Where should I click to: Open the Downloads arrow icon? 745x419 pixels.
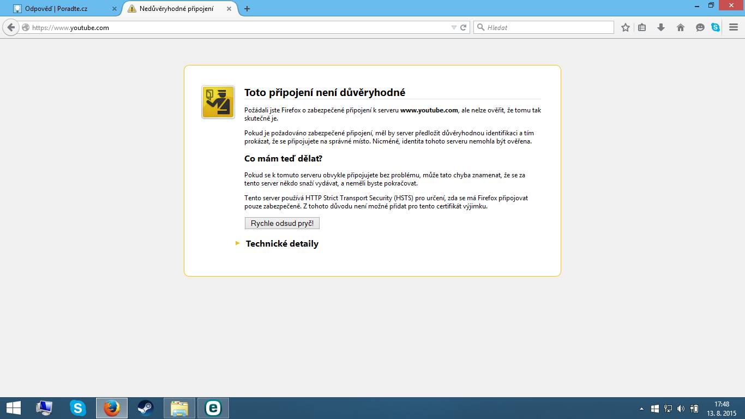click(x=661, y=27)
